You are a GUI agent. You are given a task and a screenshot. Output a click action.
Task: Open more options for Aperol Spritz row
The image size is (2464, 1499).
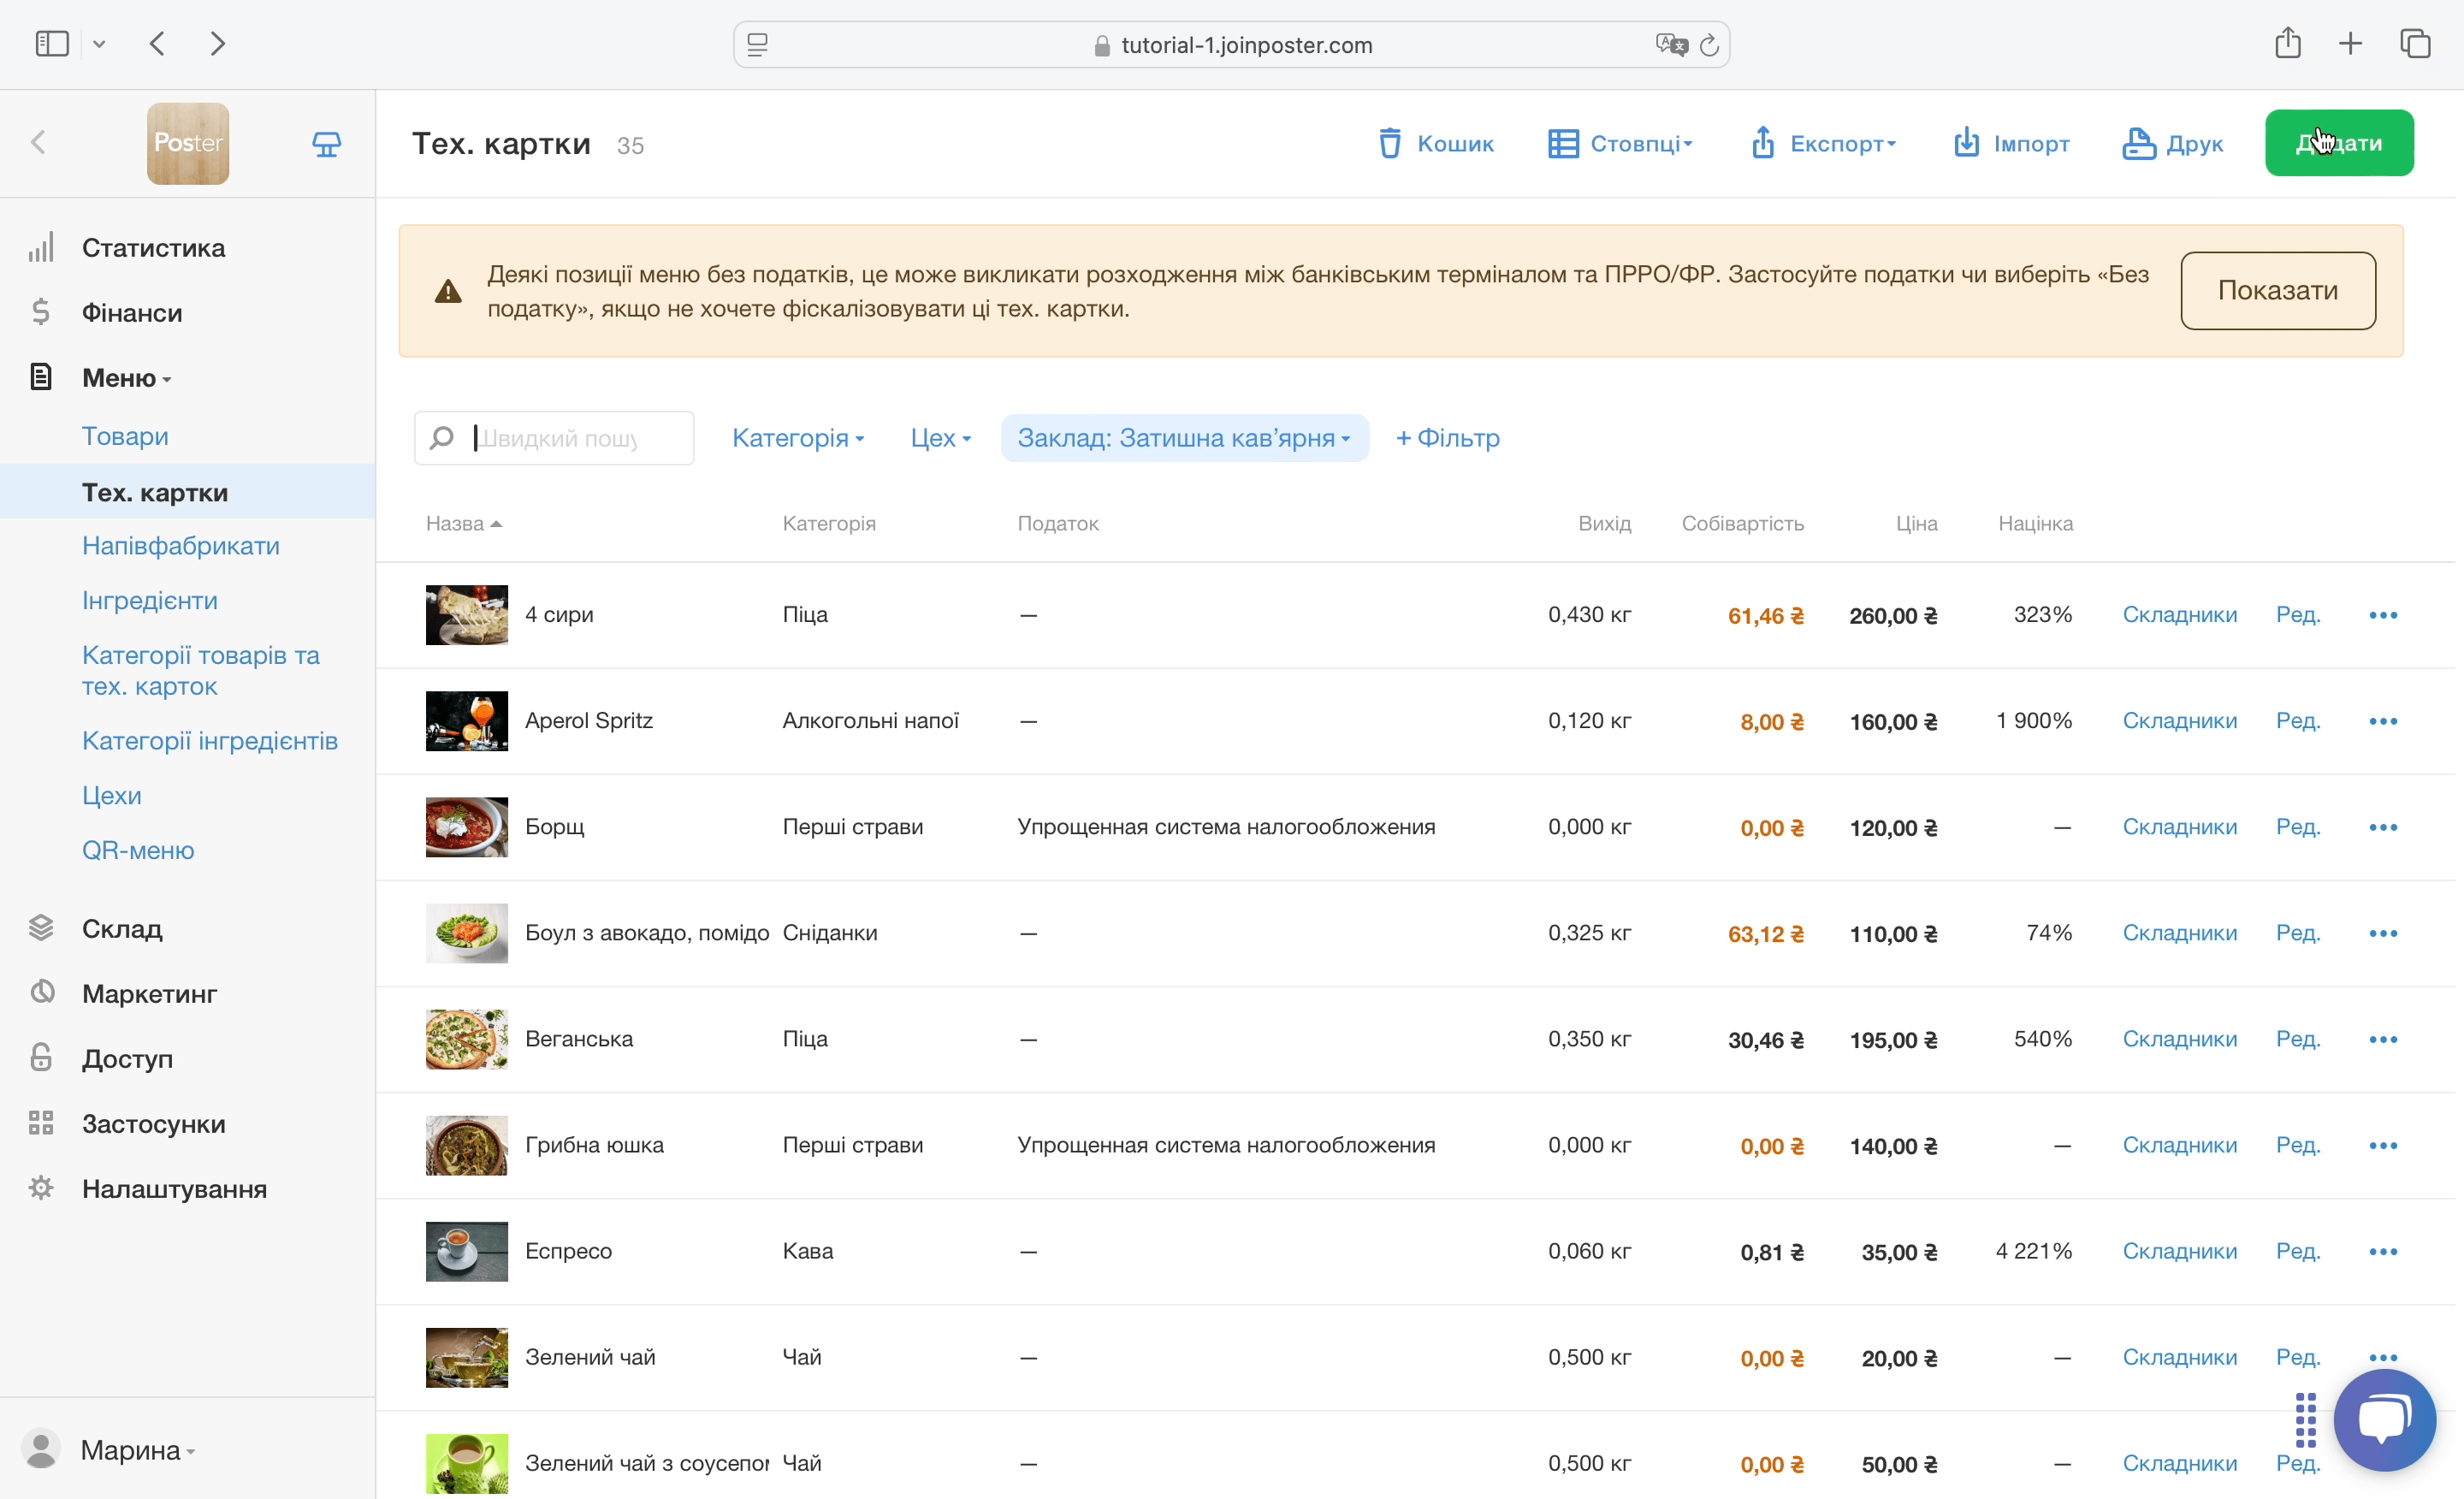click(x=2383, y=721)
